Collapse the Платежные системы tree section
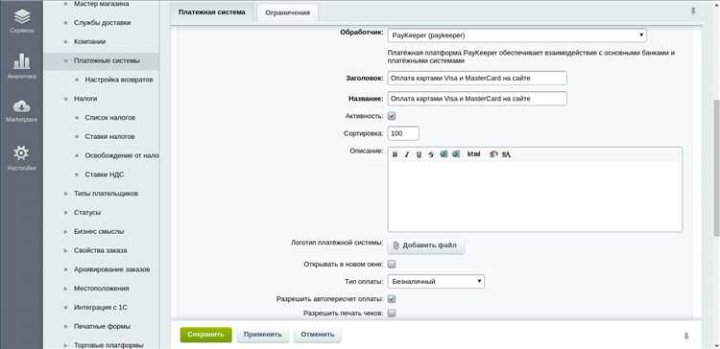The image size is (720, 349). (x=65, y=60)
